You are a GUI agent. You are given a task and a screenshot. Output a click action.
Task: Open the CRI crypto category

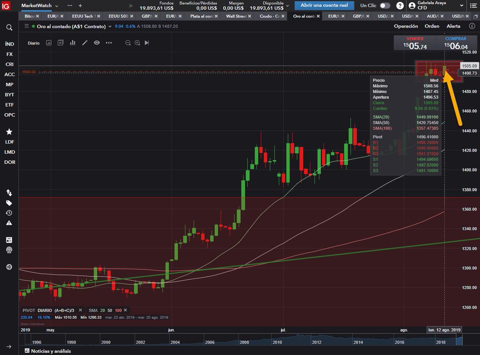click(x=9, y=64)
